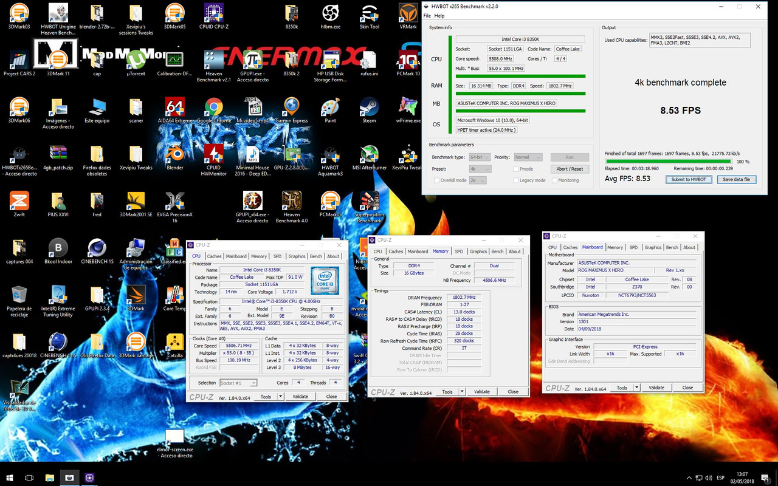
Task: Open the Steam desktop icon
Action: (x=369, y=109)
